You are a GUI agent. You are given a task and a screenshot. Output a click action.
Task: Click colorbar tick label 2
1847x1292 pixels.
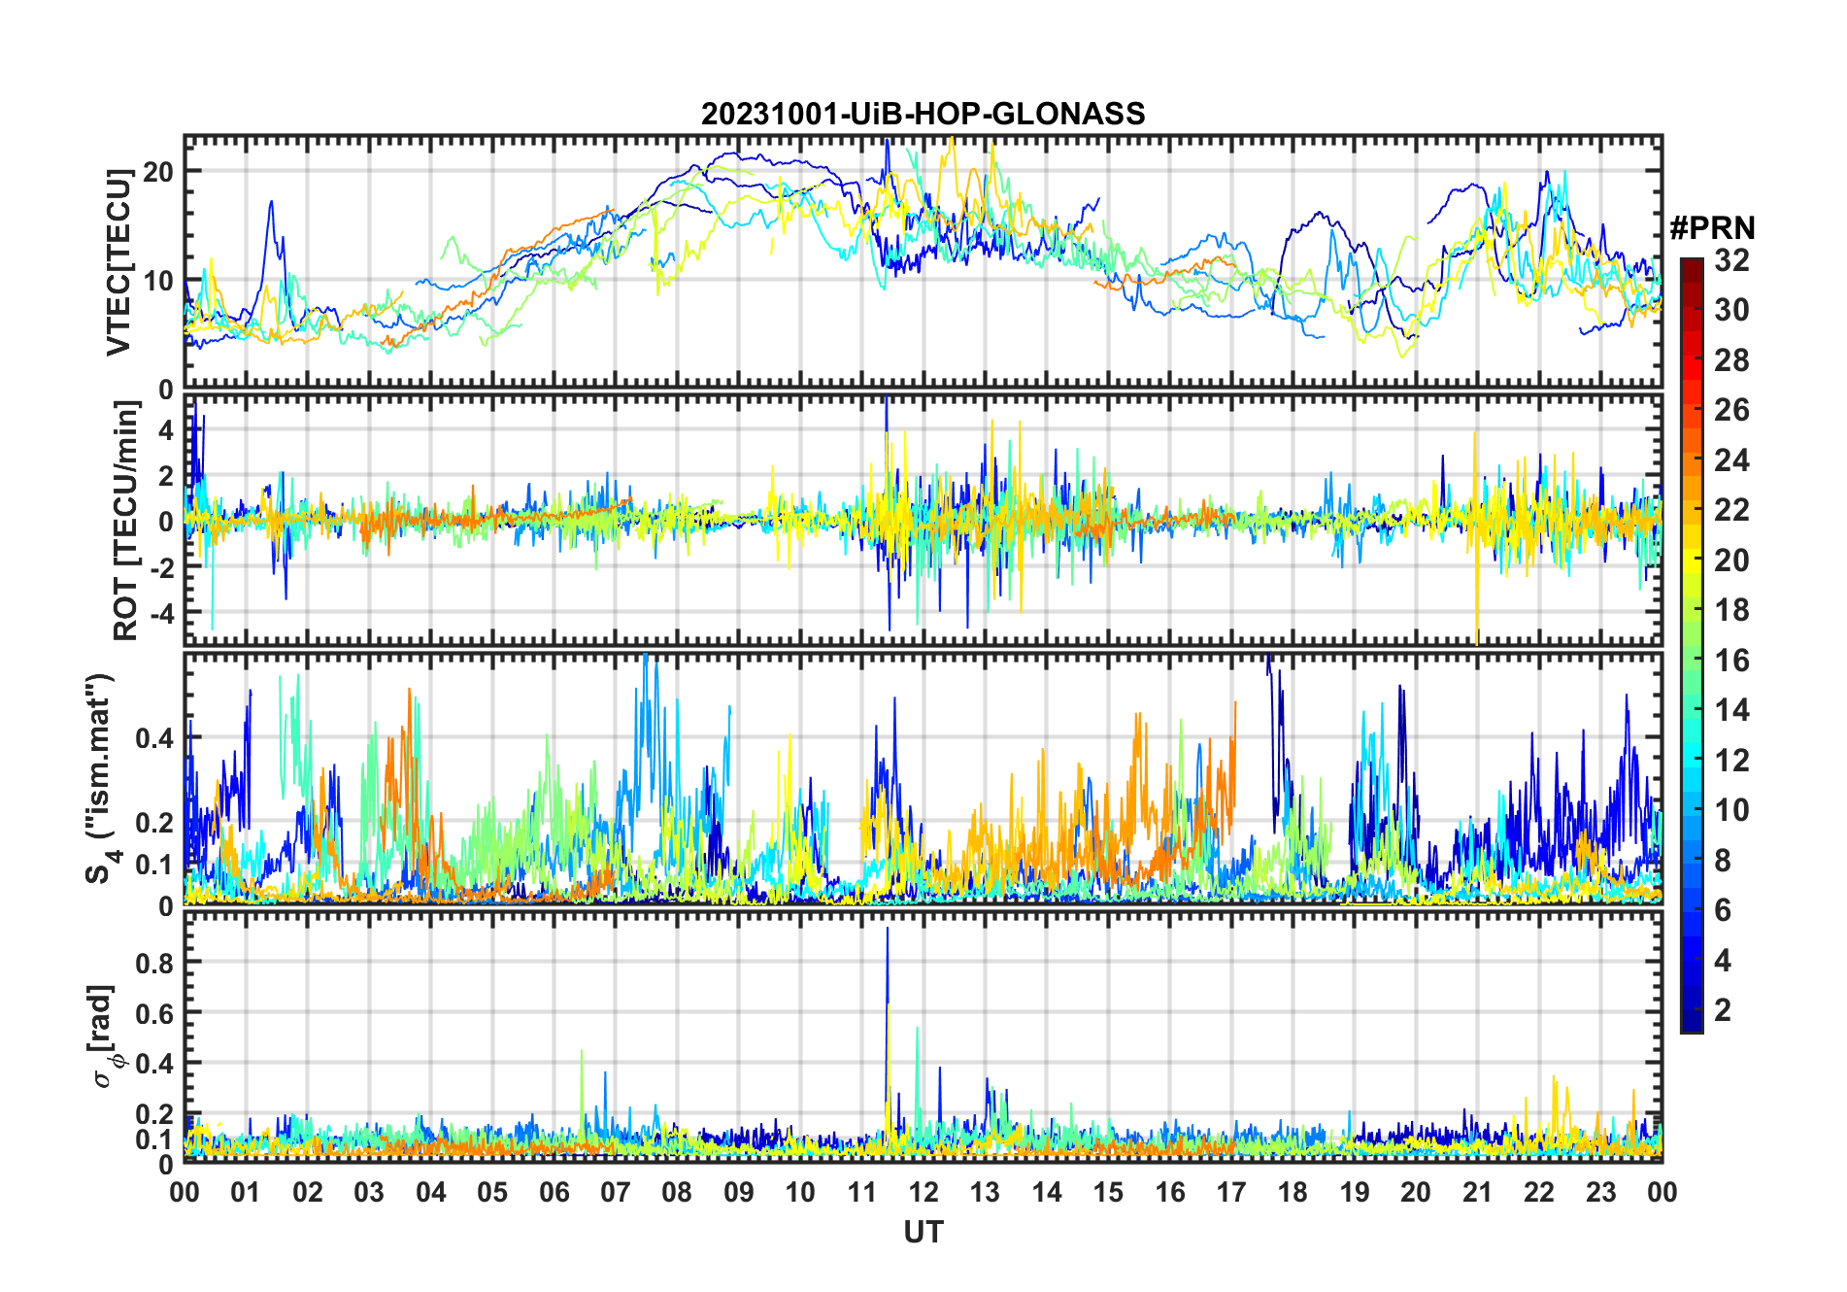point(1723,1010)
